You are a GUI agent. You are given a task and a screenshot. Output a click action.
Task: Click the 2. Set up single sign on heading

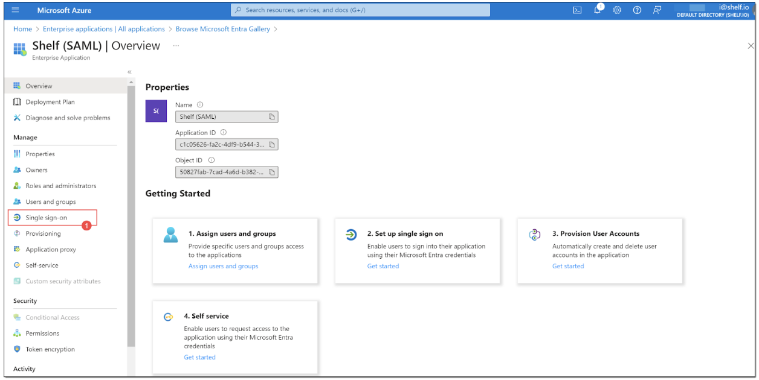(405, 233)
